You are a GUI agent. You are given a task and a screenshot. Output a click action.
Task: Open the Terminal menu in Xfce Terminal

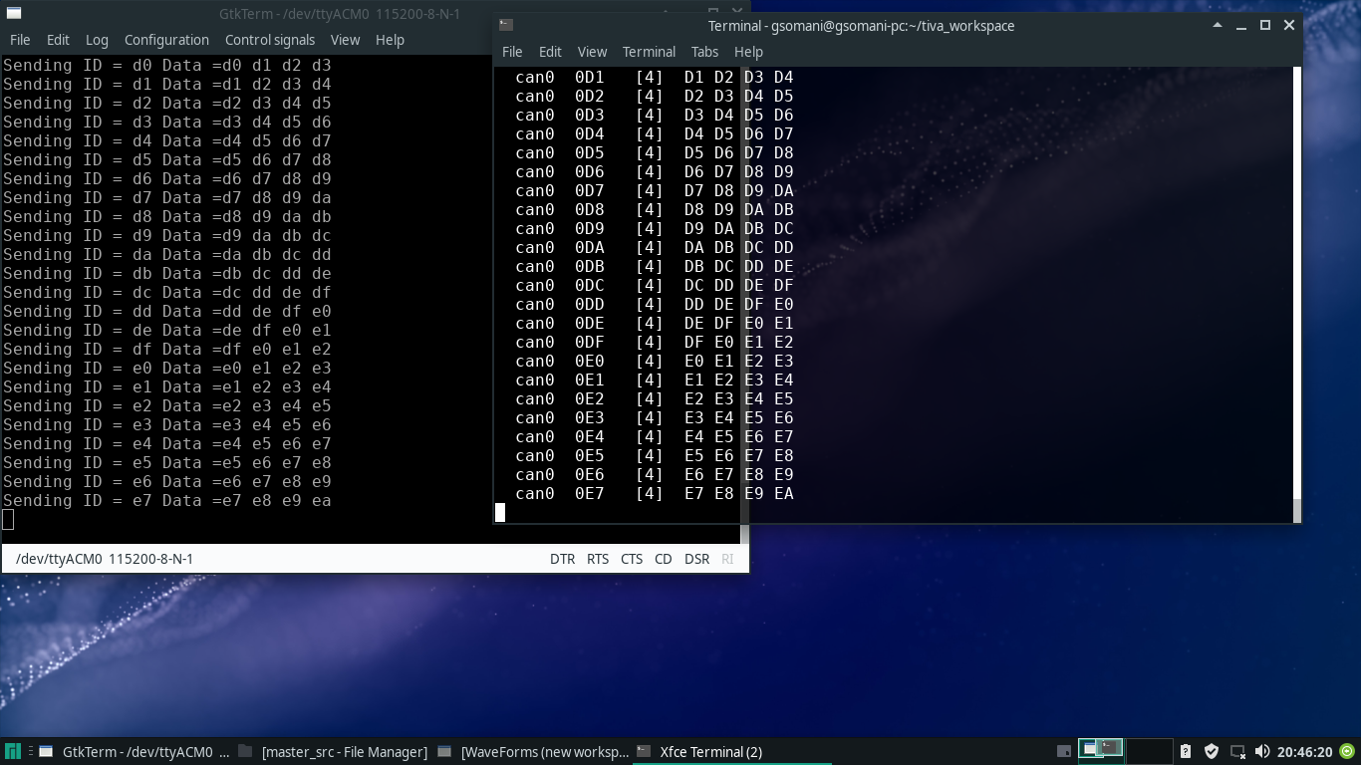(x=649, y=52)
